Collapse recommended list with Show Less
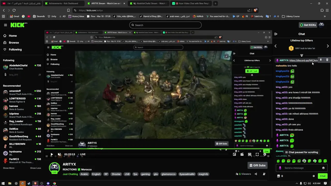Image resolution: width=331 pixels, height=186 pixels. [x=36, y=168]
